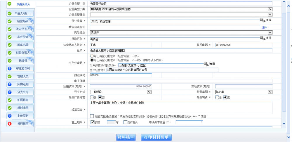
Task: Click the green check icon beside 联络员
Action: pos(10,60)
